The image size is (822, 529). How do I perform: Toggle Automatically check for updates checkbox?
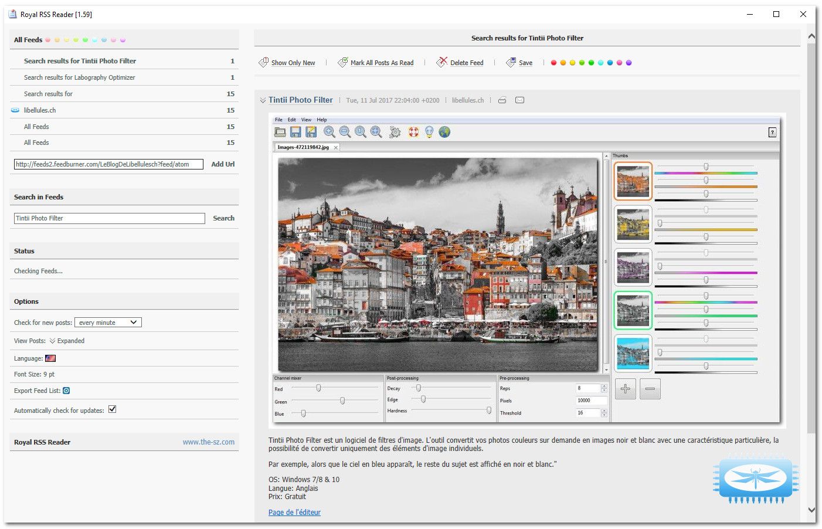112,409
